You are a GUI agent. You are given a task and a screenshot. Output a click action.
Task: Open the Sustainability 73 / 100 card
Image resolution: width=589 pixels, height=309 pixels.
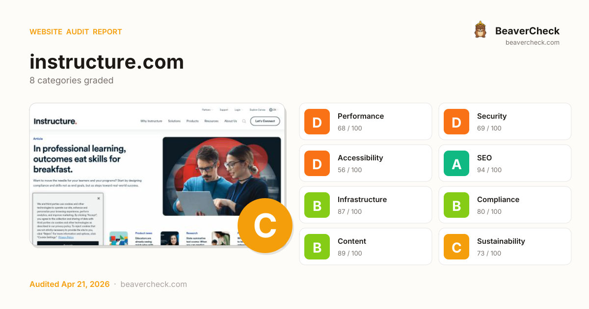point(505,247)
